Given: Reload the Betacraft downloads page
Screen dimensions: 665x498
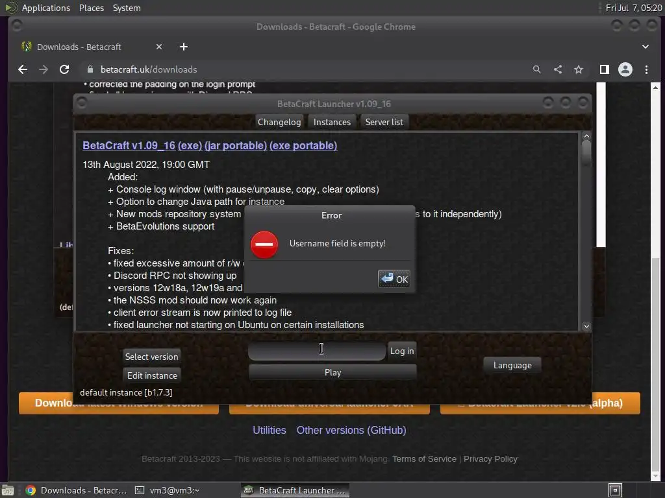Looking at the screenshot, I should (64, 69).
